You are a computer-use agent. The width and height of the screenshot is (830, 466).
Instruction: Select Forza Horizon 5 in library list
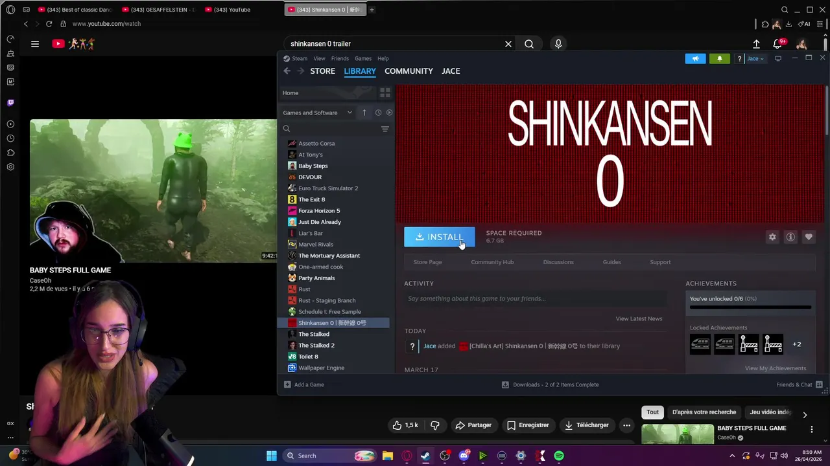coord(319,210)
